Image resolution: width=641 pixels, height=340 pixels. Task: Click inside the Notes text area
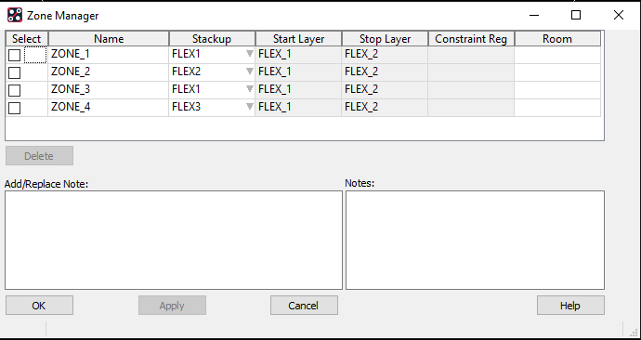tap(475, 240)
